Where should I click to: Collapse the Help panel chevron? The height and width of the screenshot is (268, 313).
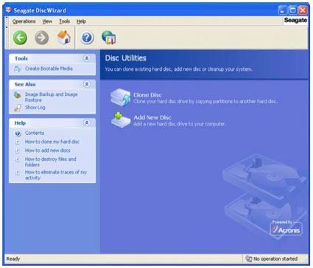pos(87,123)
